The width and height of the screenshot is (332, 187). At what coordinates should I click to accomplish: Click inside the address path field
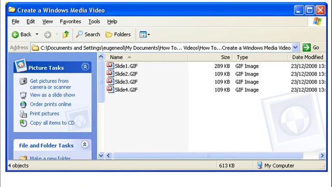point(165,48)
